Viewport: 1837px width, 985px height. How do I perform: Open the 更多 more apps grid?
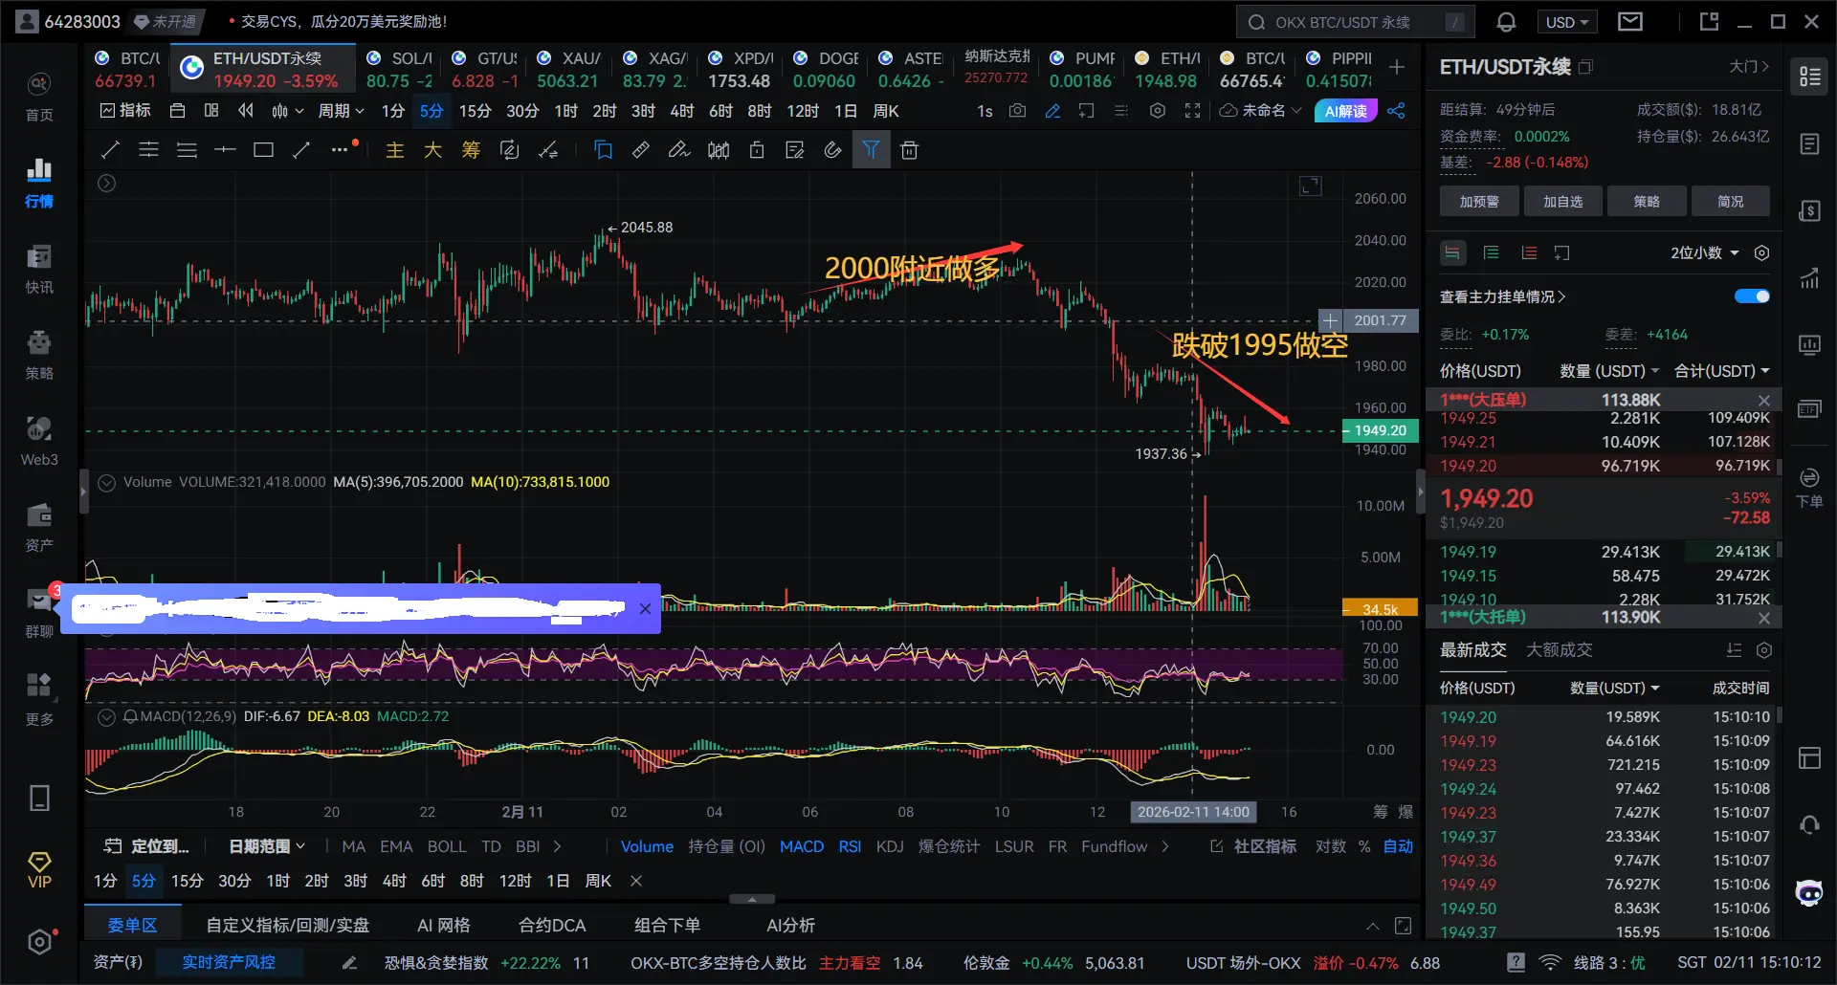point(39,699)
